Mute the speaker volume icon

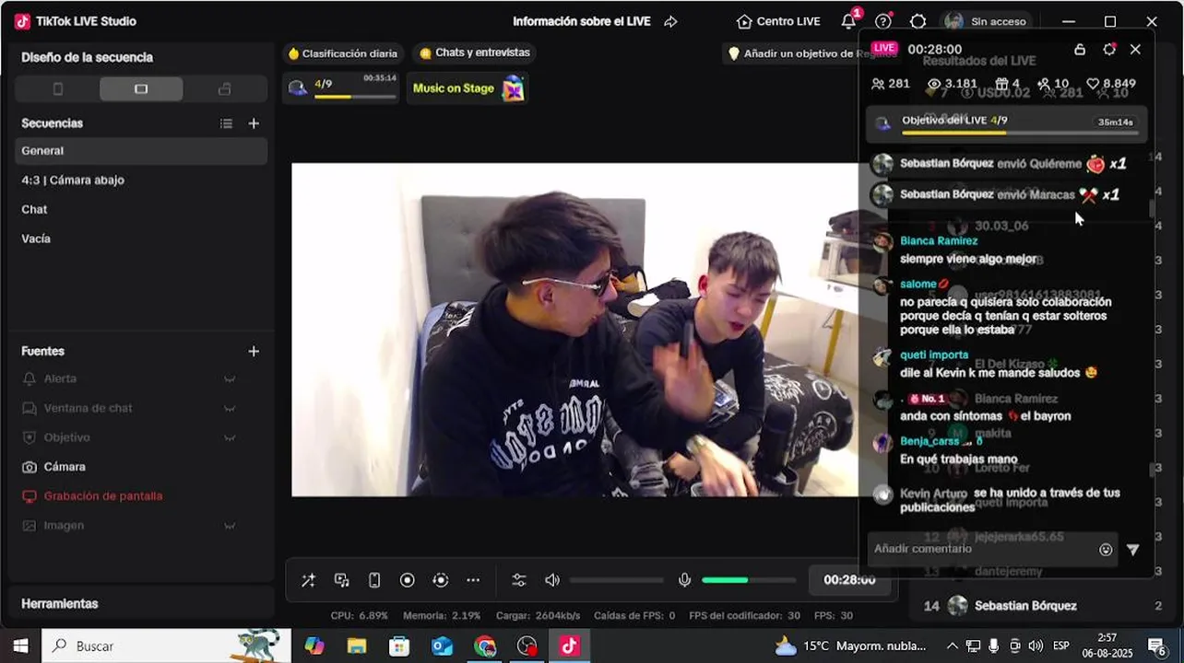(552, 580)
